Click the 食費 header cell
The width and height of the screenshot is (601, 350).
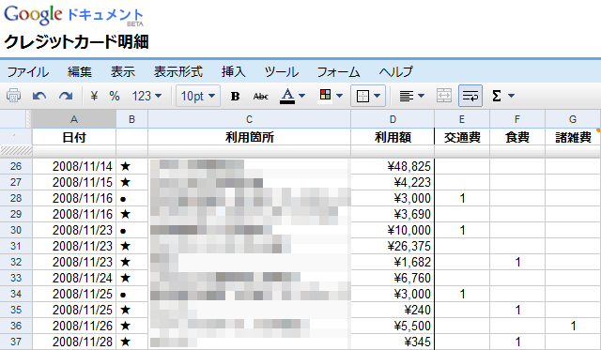(x=517, y=137)
